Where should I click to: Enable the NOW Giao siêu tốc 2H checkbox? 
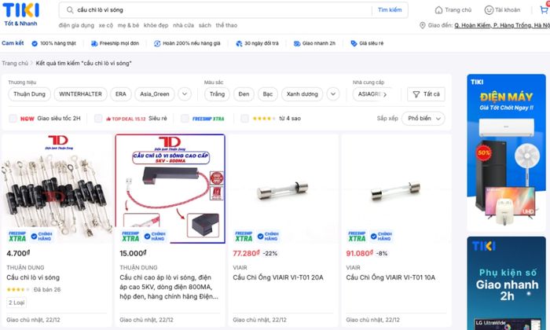pyautogui.click(x=13, y=119)
